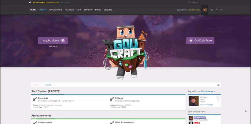Open the DISCORD navigation item
The width and height of the screenshot is (251, 124).
coord(108,10)
